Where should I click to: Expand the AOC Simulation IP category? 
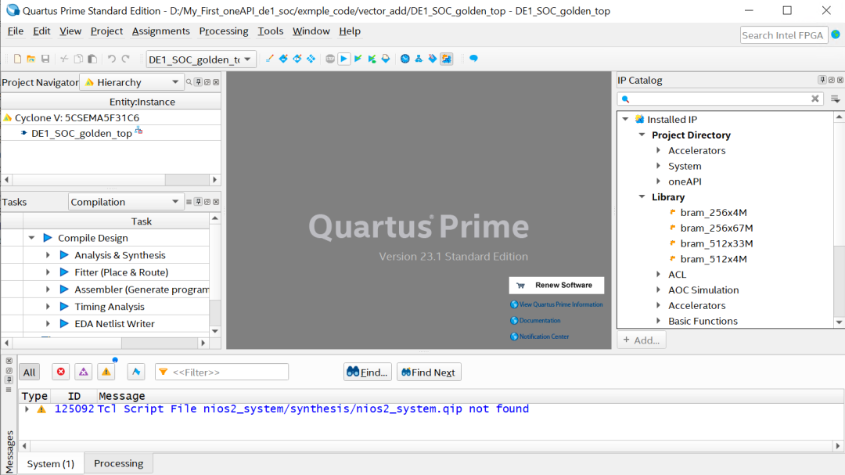659,290
